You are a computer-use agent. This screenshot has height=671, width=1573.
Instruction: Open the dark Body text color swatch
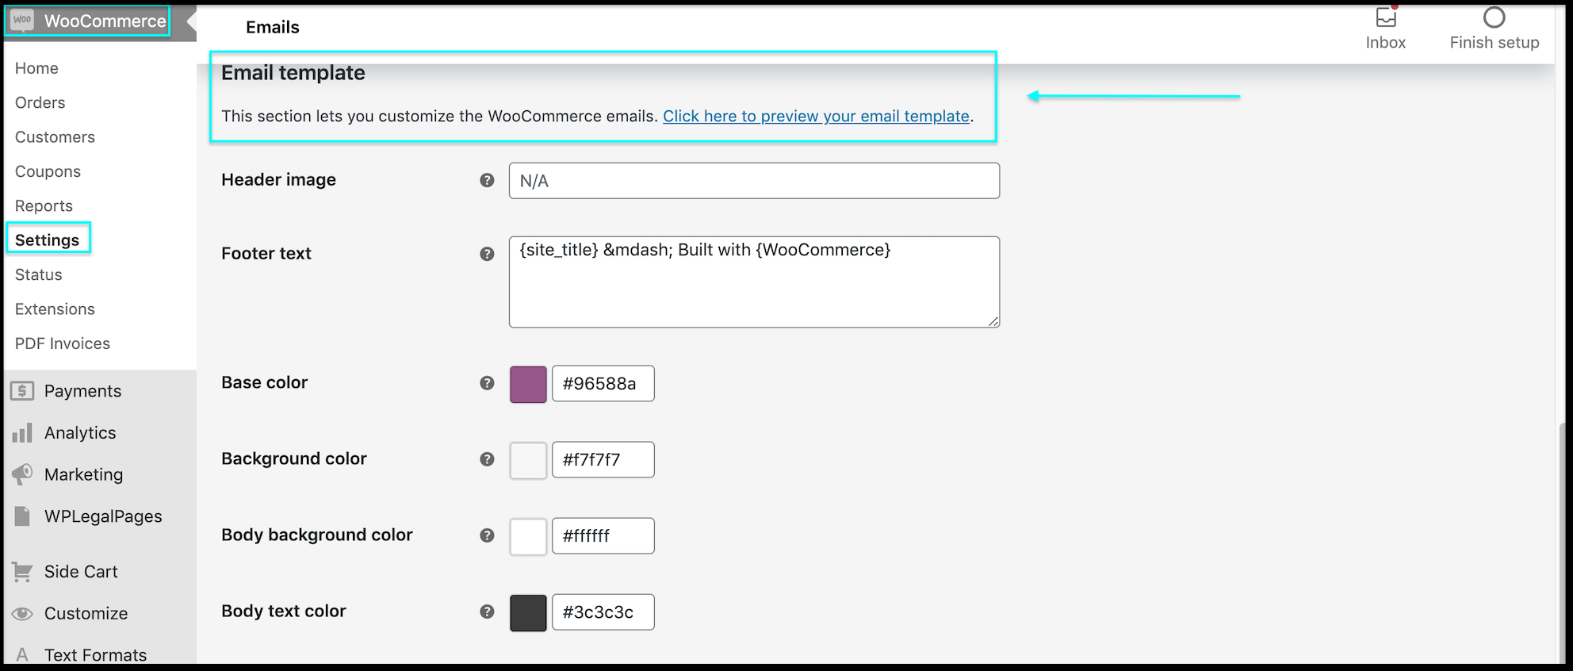click(x=528, y=612)
